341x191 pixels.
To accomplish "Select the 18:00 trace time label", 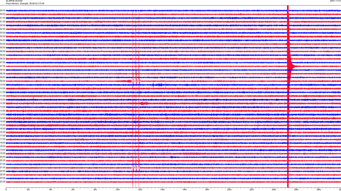I will [x=3, y=143].
